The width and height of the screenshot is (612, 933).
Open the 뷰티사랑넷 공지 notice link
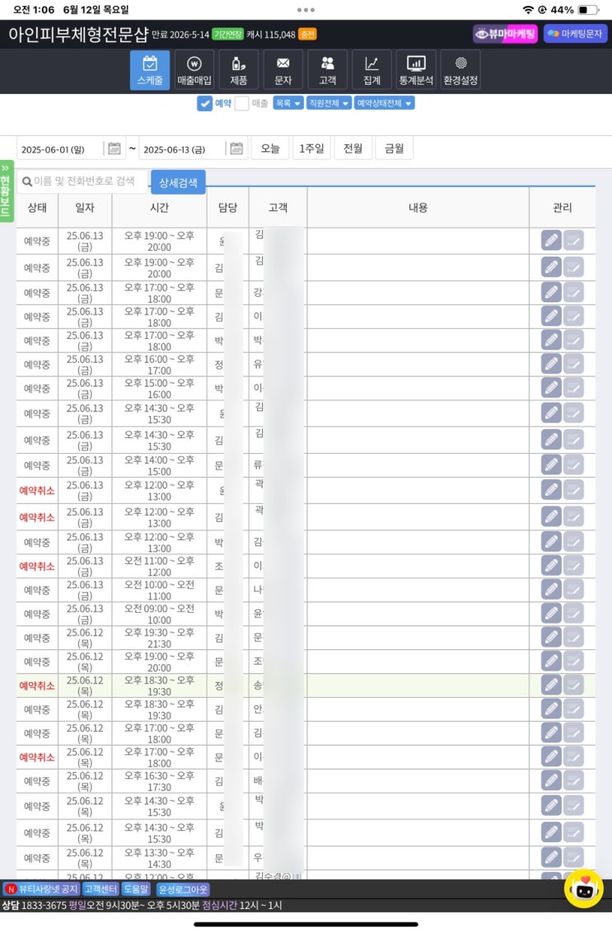click(x=41, y=889)
